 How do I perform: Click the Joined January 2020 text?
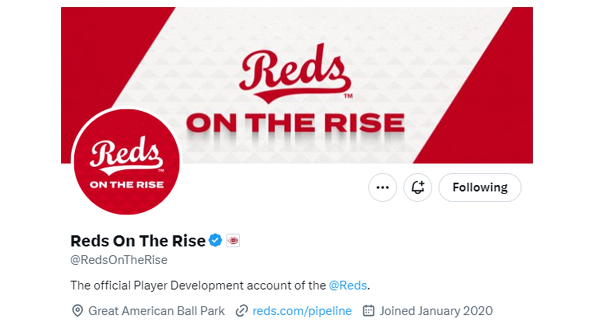436,311
